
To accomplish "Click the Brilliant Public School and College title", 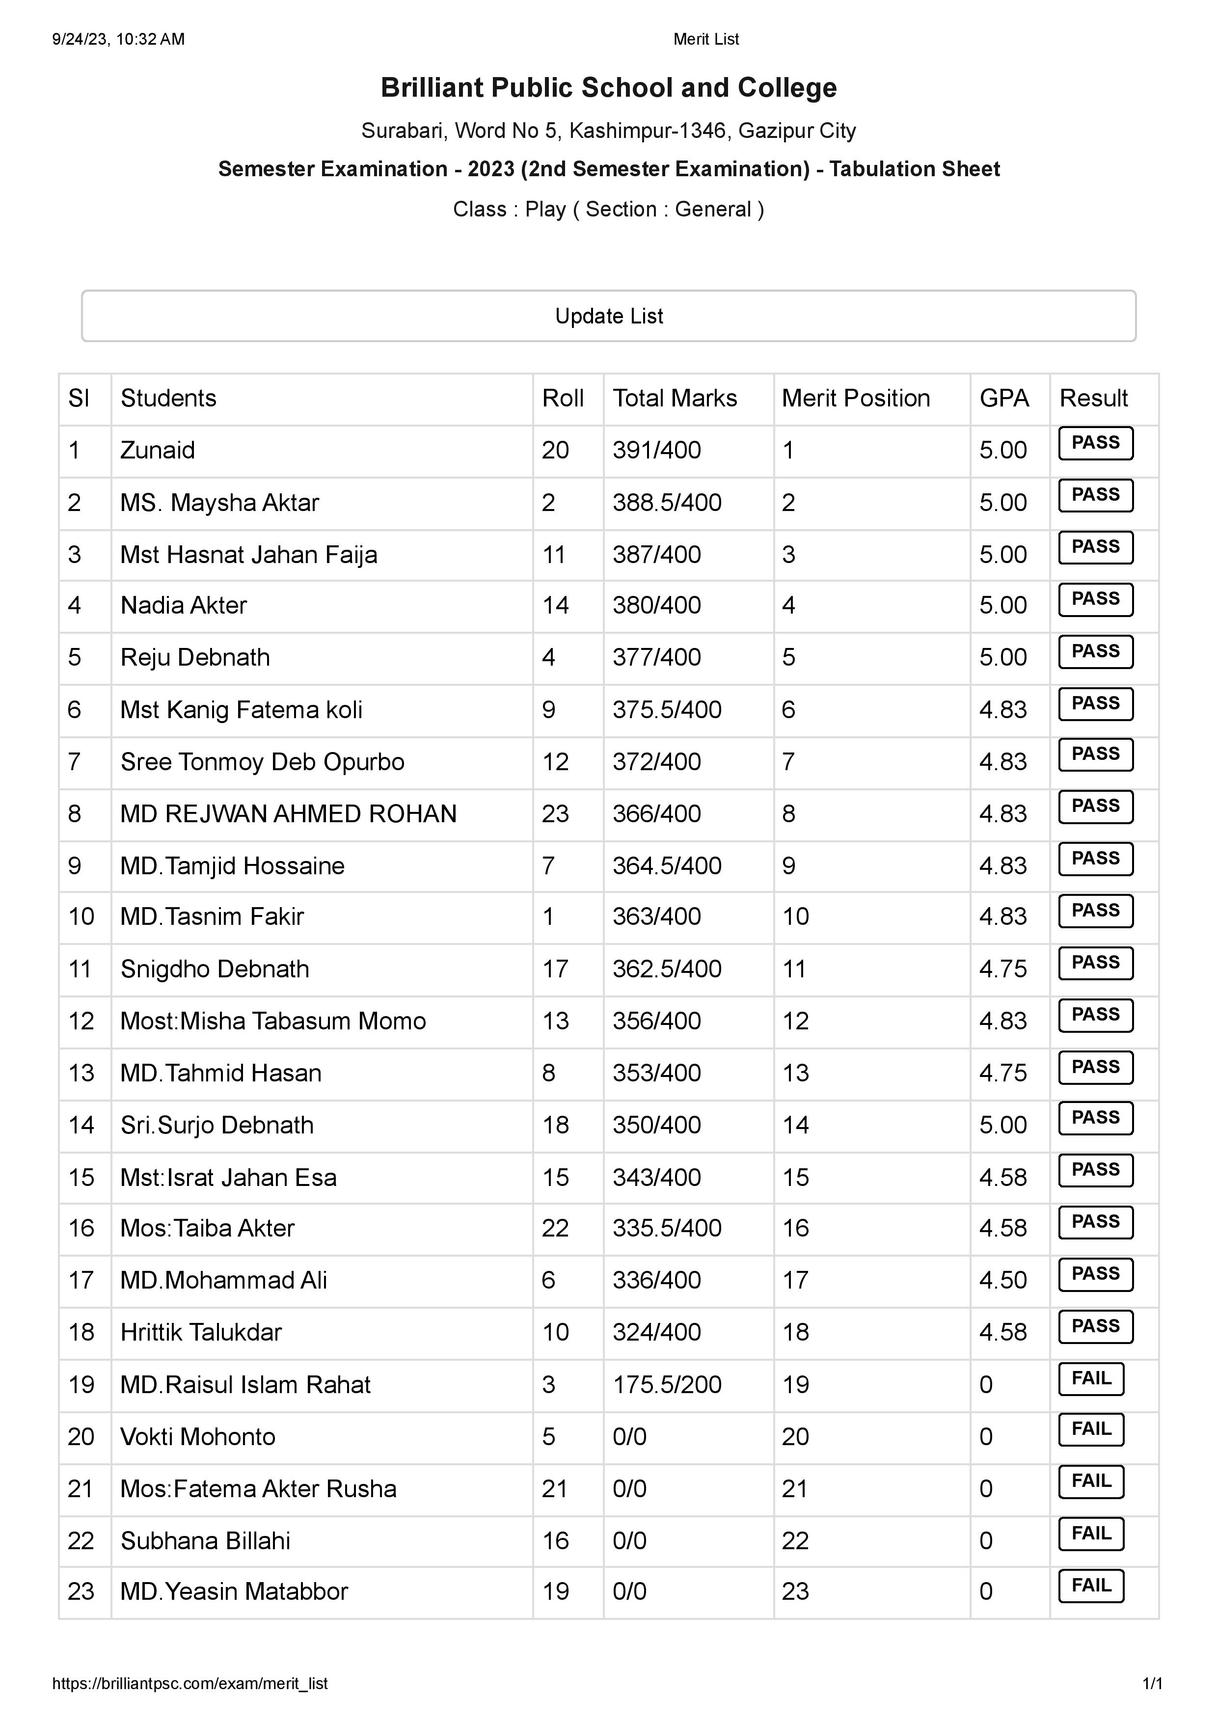I will click(608, 88).
